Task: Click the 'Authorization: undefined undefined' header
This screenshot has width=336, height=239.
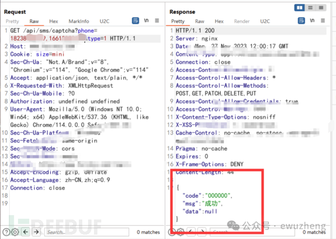Action: pos(65,101)
